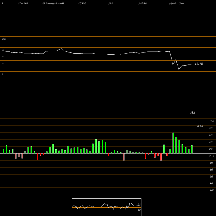This screenshot has height=216, width=216.
Task: Click the "SI MunafaSutraR" header label
Action: click(53, 3)
